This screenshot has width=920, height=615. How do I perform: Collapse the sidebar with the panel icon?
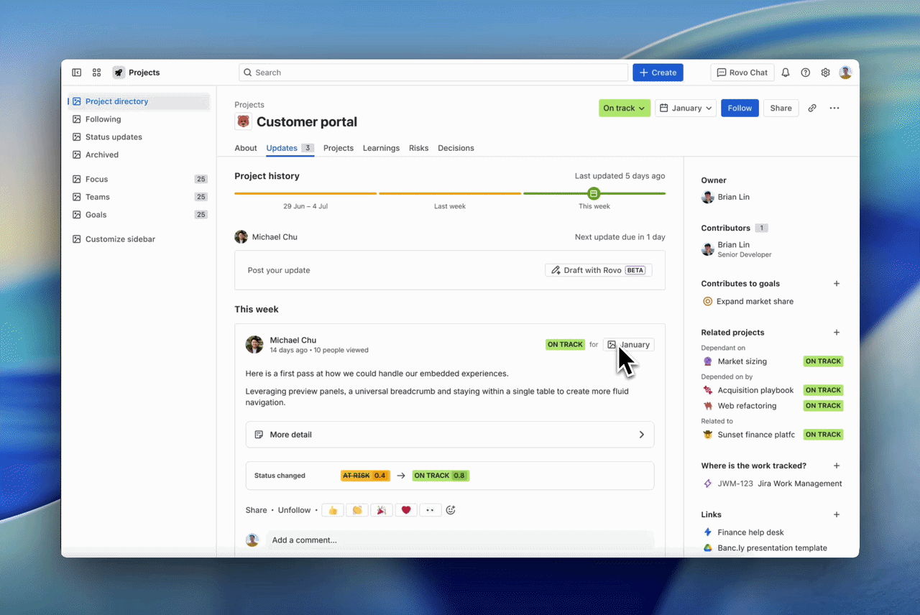[x=77, y=73]
